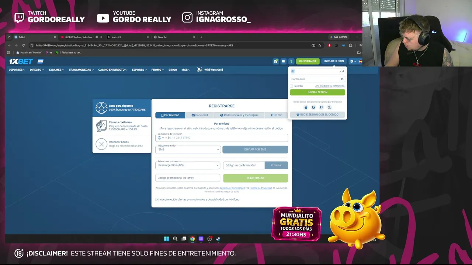Open the phone country code flag dropdown
Viewport: 472px width, 265px height.
click(161, 138)
